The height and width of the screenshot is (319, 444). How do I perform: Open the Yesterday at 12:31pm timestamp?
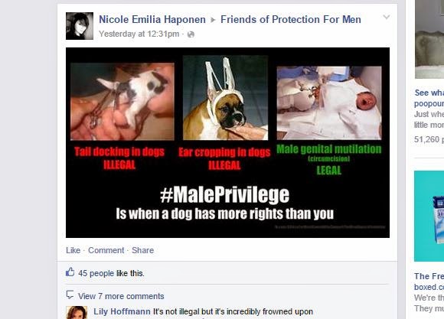coord(139,34)
